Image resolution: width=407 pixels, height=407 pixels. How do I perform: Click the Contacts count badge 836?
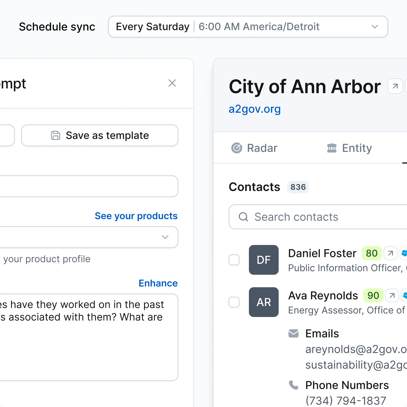coord(298,187)
